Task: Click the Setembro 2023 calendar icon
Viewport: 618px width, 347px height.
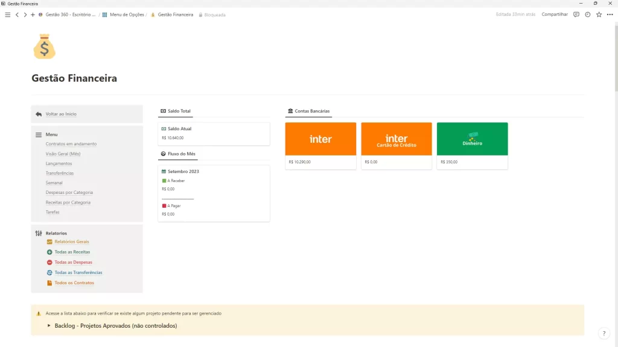Action: 164,172
